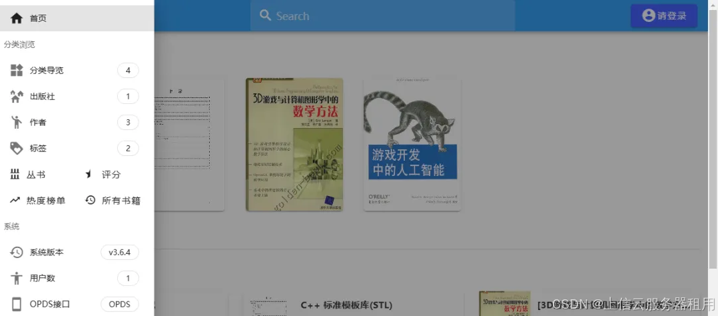This screenshot has width=718, height=316.
Task: Click the 系统 section header
Action: click(x=11, y=227)
